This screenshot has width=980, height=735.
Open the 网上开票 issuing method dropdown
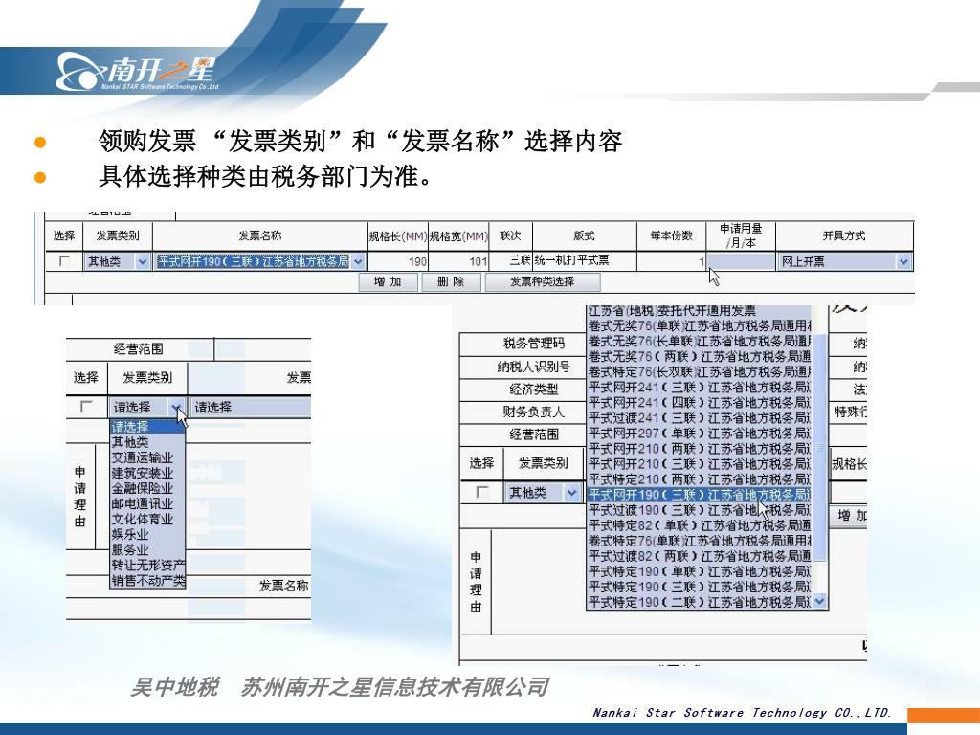(903, 262)
